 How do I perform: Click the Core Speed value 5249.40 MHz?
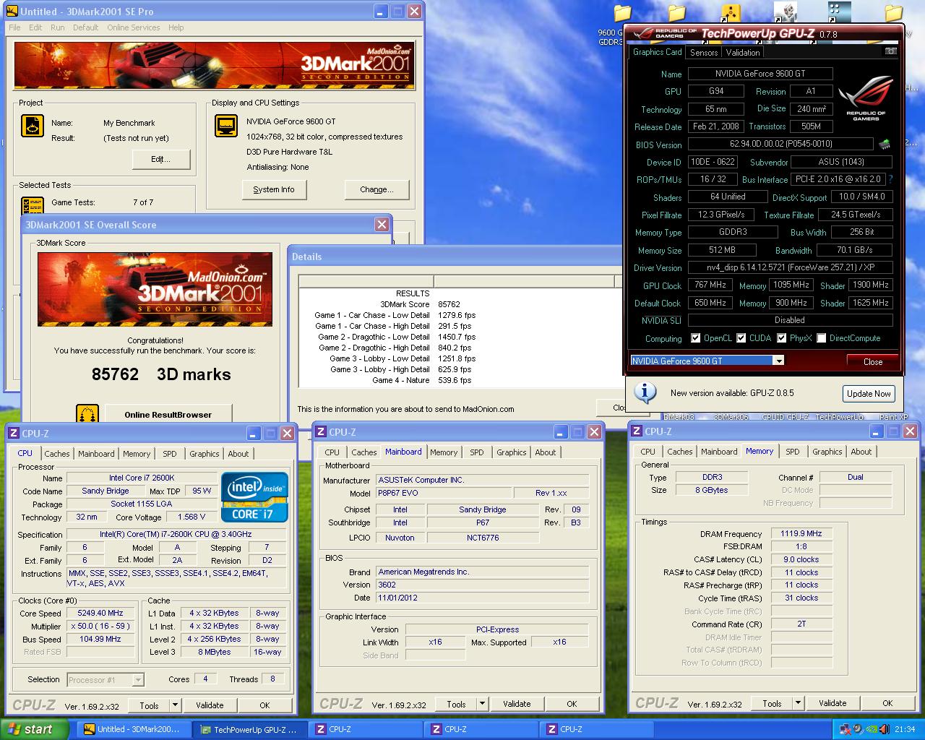coord(100,613)
